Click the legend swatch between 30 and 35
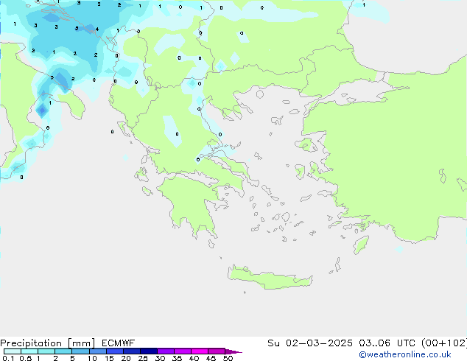The width and height of the screenshot is (467, 361). [x=166, y=351]
